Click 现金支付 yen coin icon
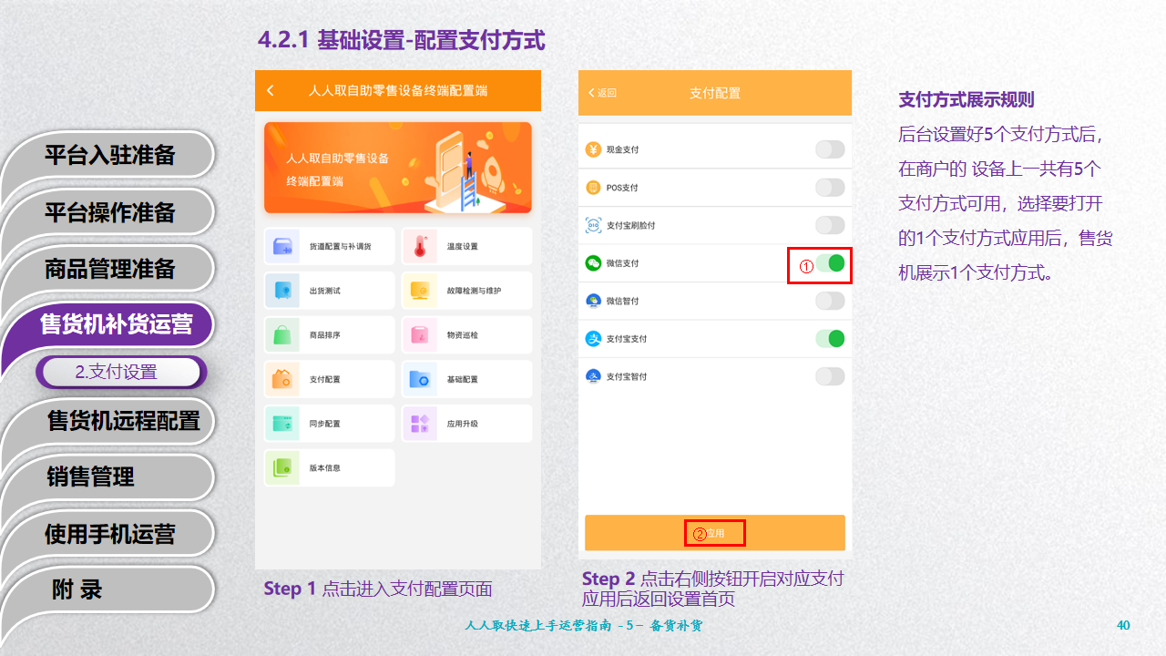 [593, 149]
